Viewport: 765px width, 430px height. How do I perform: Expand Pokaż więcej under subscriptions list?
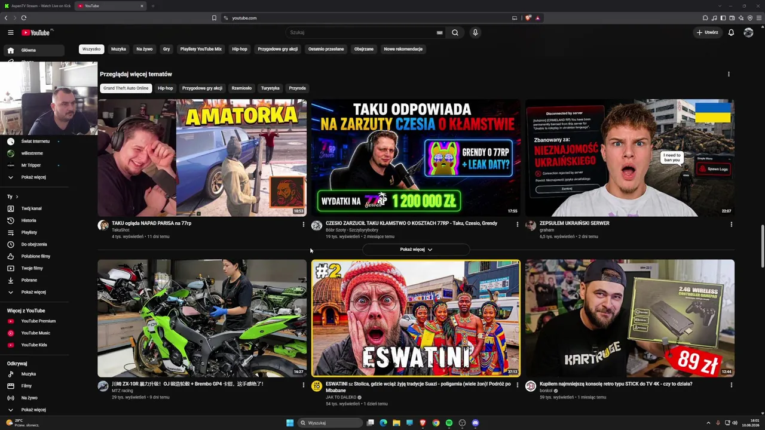[33, 177]
